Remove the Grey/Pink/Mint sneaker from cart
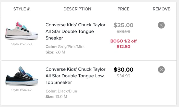Image resolution: width=179 pixels, height=107 pixels. [161, 25]
